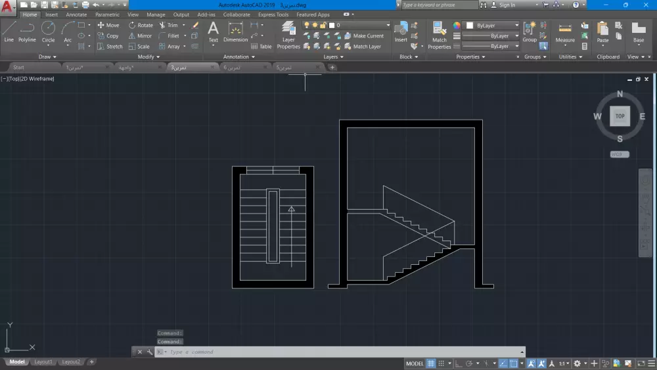Activate the Rotate command
Viewport: 657px width, 370px height.
pos(141,25)
